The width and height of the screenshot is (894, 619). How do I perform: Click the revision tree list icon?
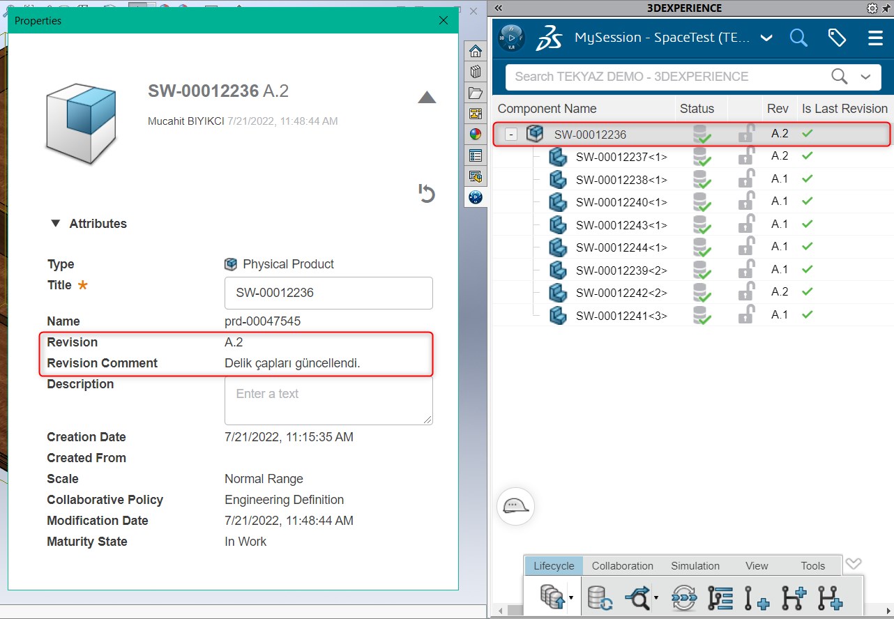[720, 598]
